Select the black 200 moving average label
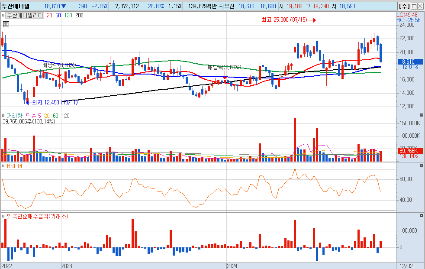Viewport: 425px width, 269px height. point(79,16)
